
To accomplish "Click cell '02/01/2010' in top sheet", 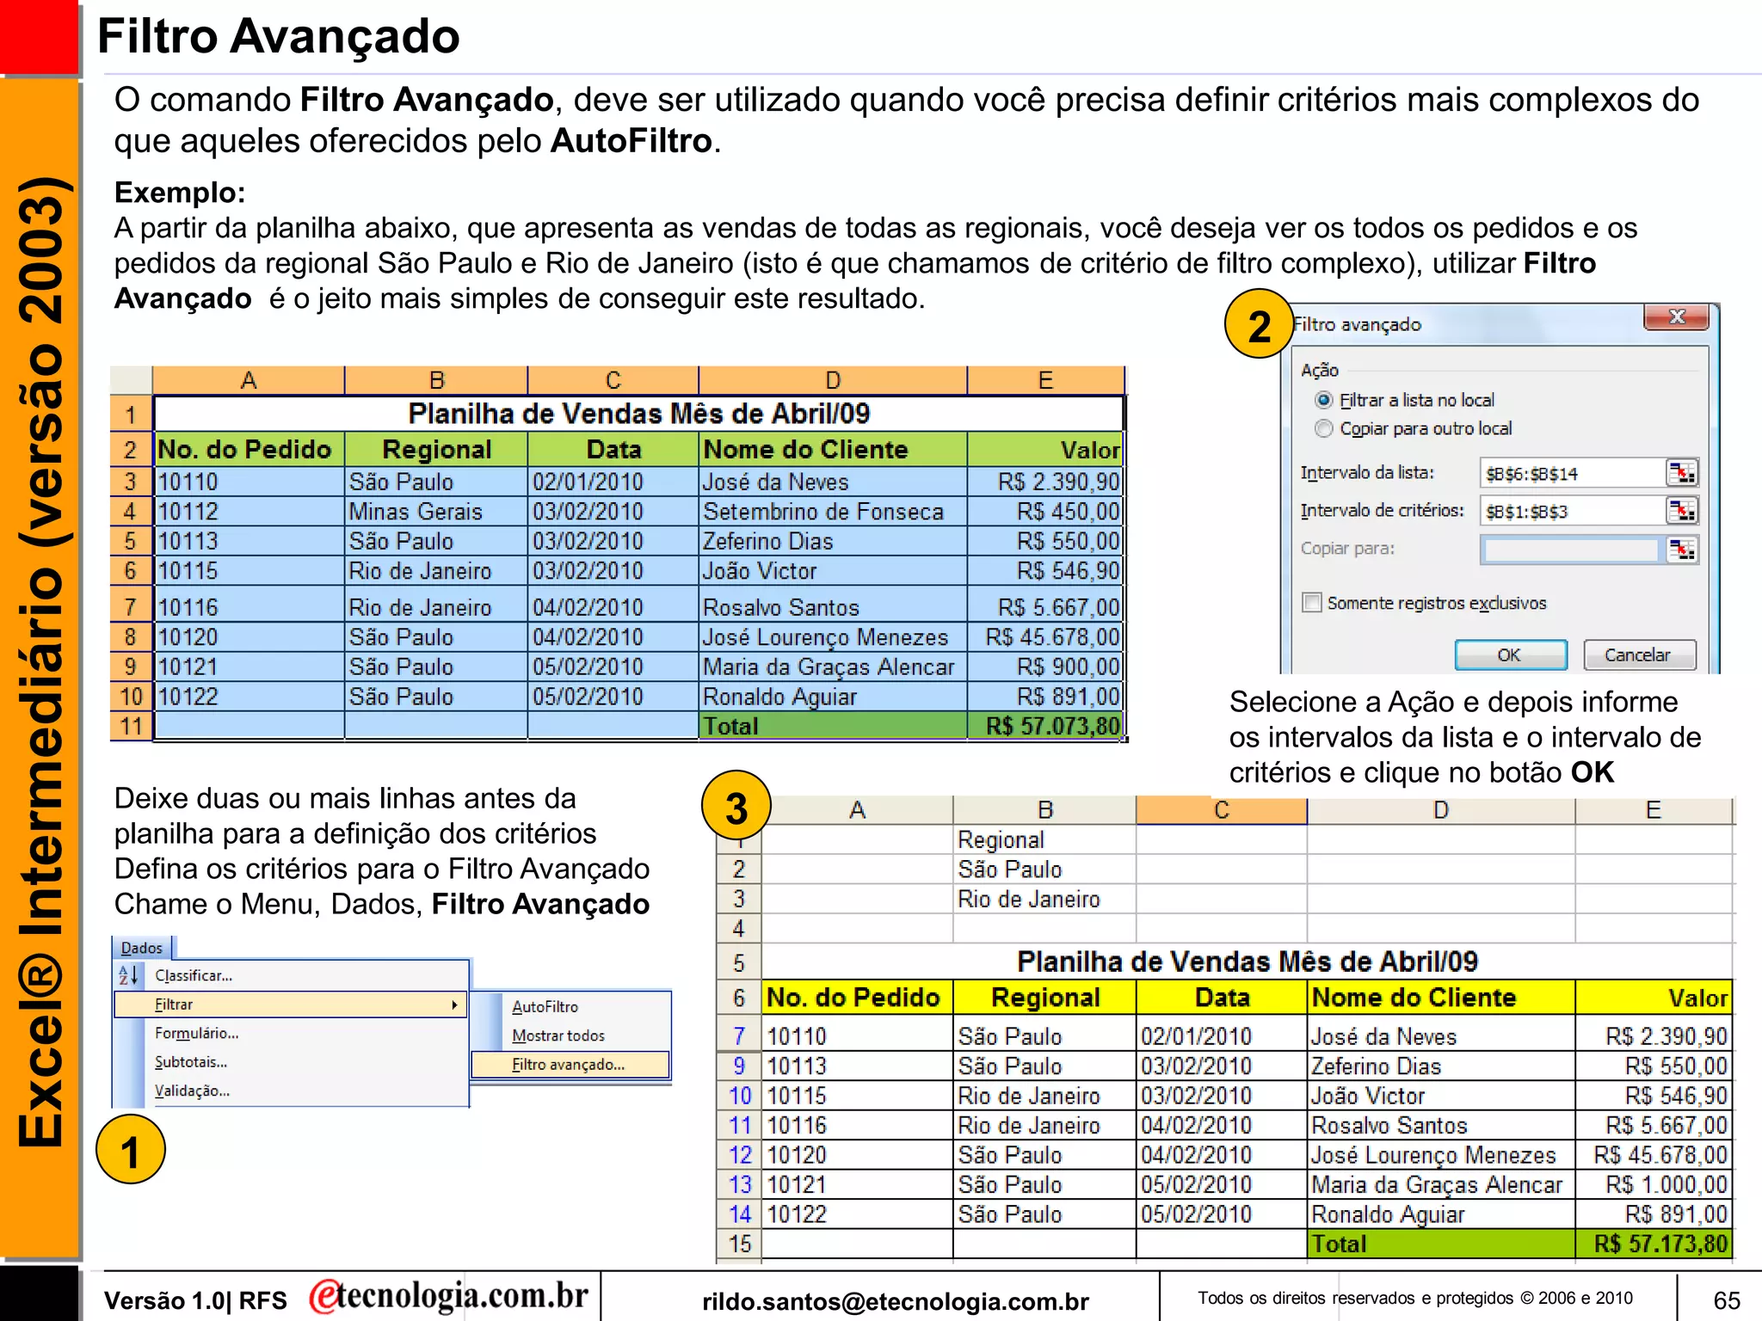I will pos(613,482).
